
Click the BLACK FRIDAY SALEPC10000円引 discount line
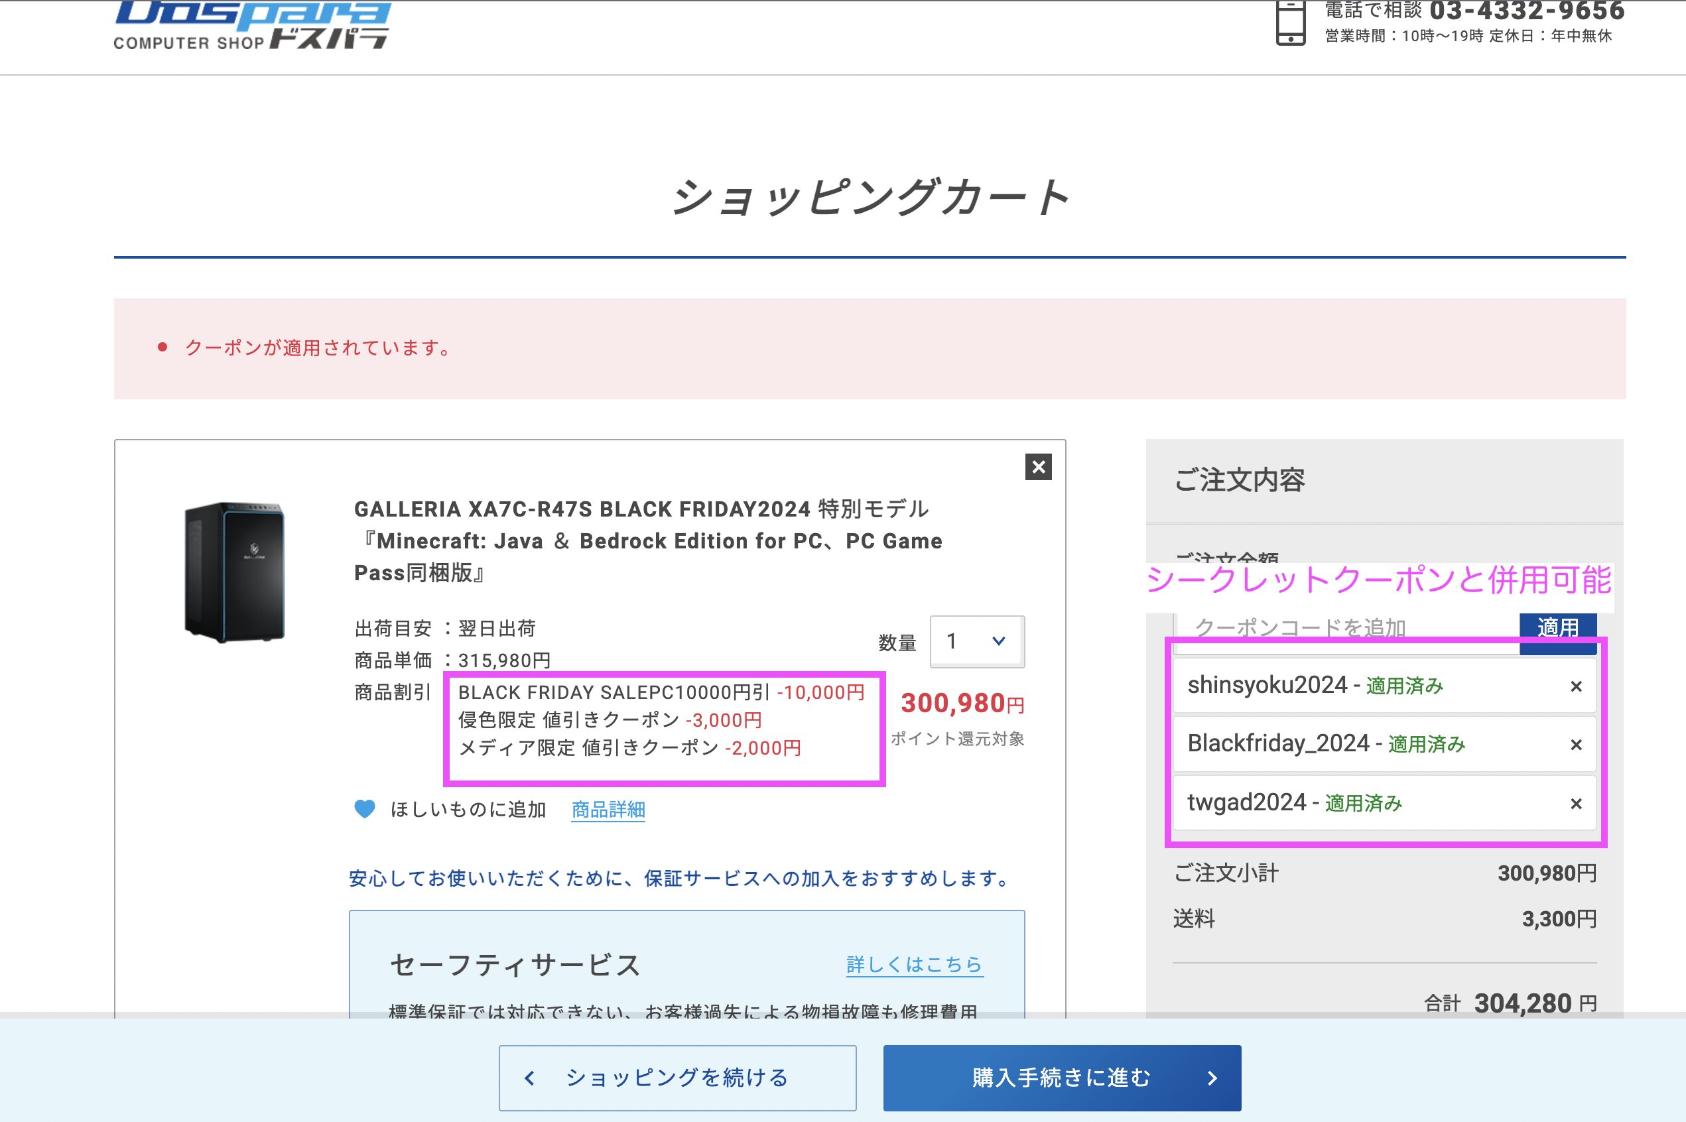[x=661, y=693]
